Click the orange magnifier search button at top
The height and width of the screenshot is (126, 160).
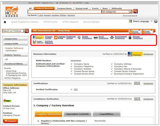coord(135,11)
